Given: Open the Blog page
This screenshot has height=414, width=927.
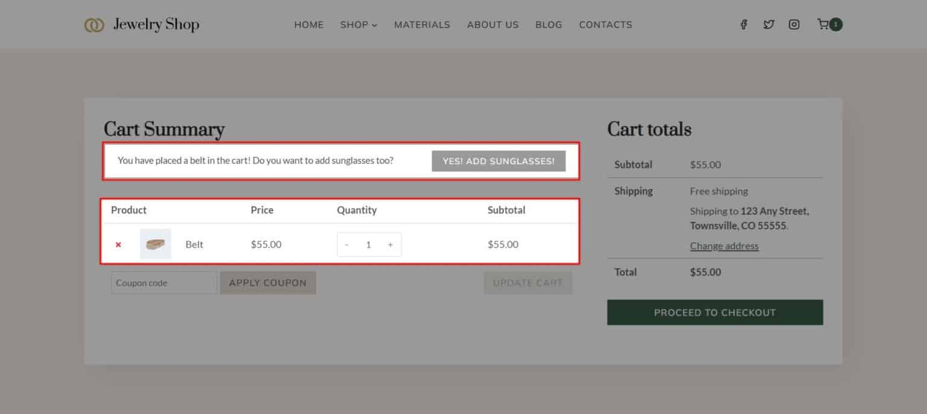Looking at the screenshot, I should click(x=549, y=25).
